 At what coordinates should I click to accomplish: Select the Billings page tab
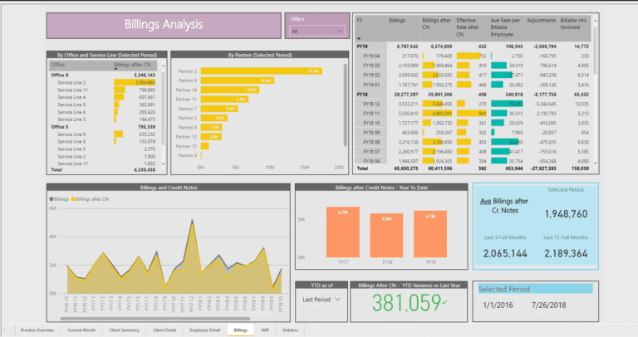(x=240, y=330)
